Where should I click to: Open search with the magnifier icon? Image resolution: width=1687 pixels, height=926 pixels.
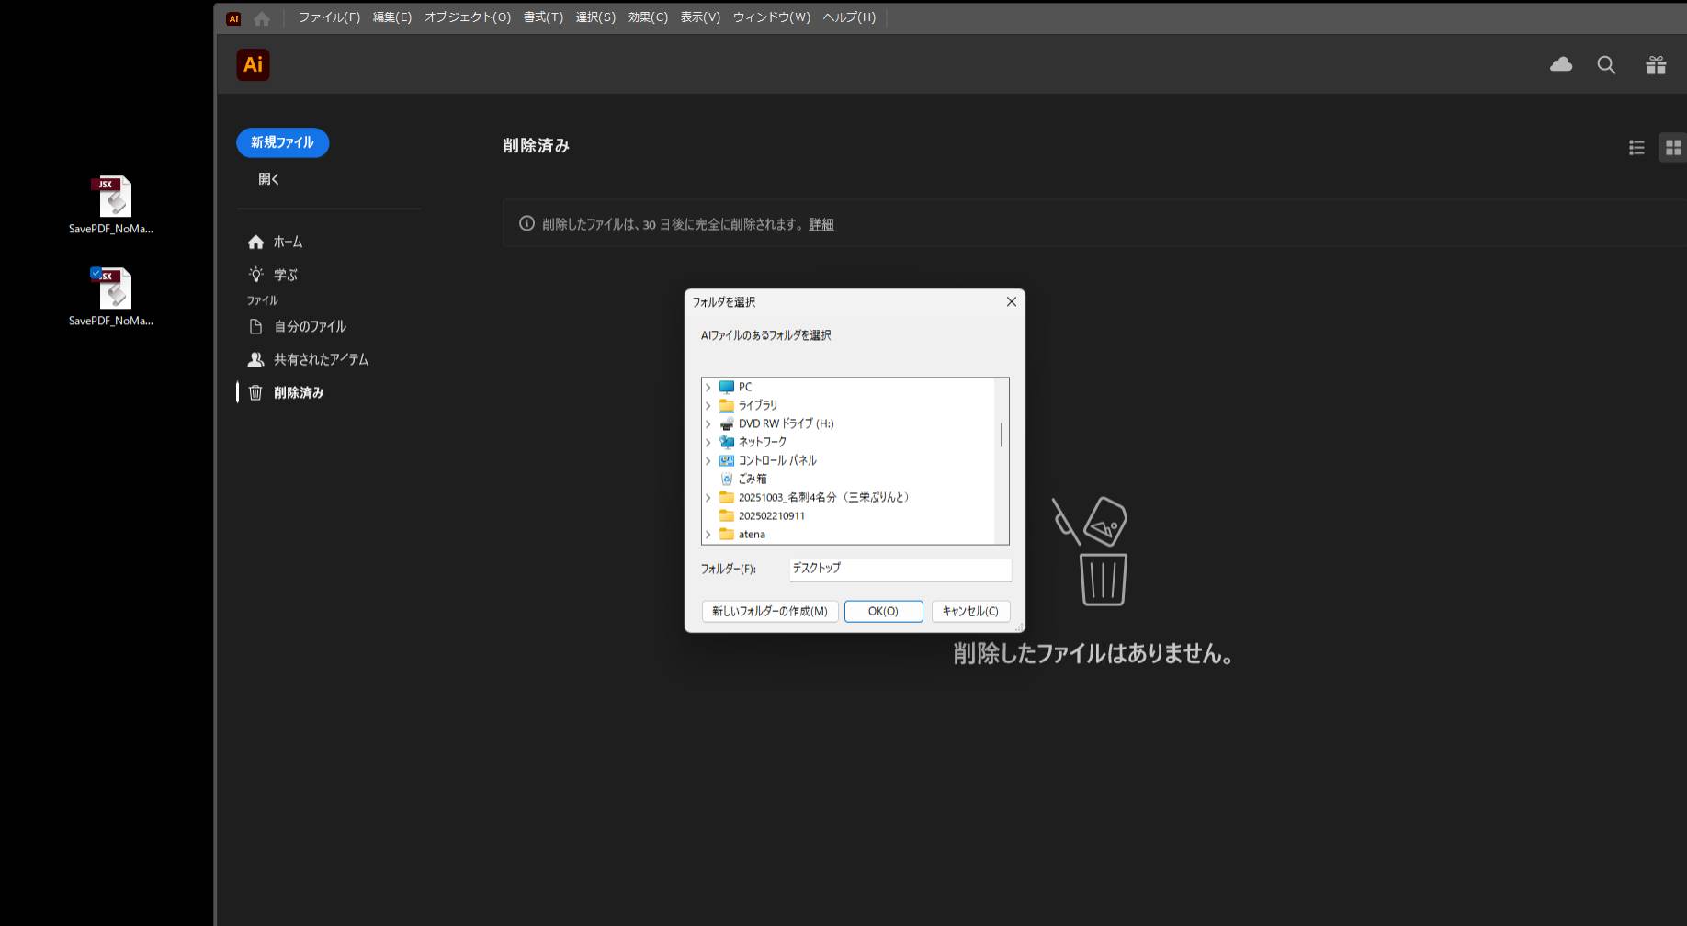point(1606,64)
